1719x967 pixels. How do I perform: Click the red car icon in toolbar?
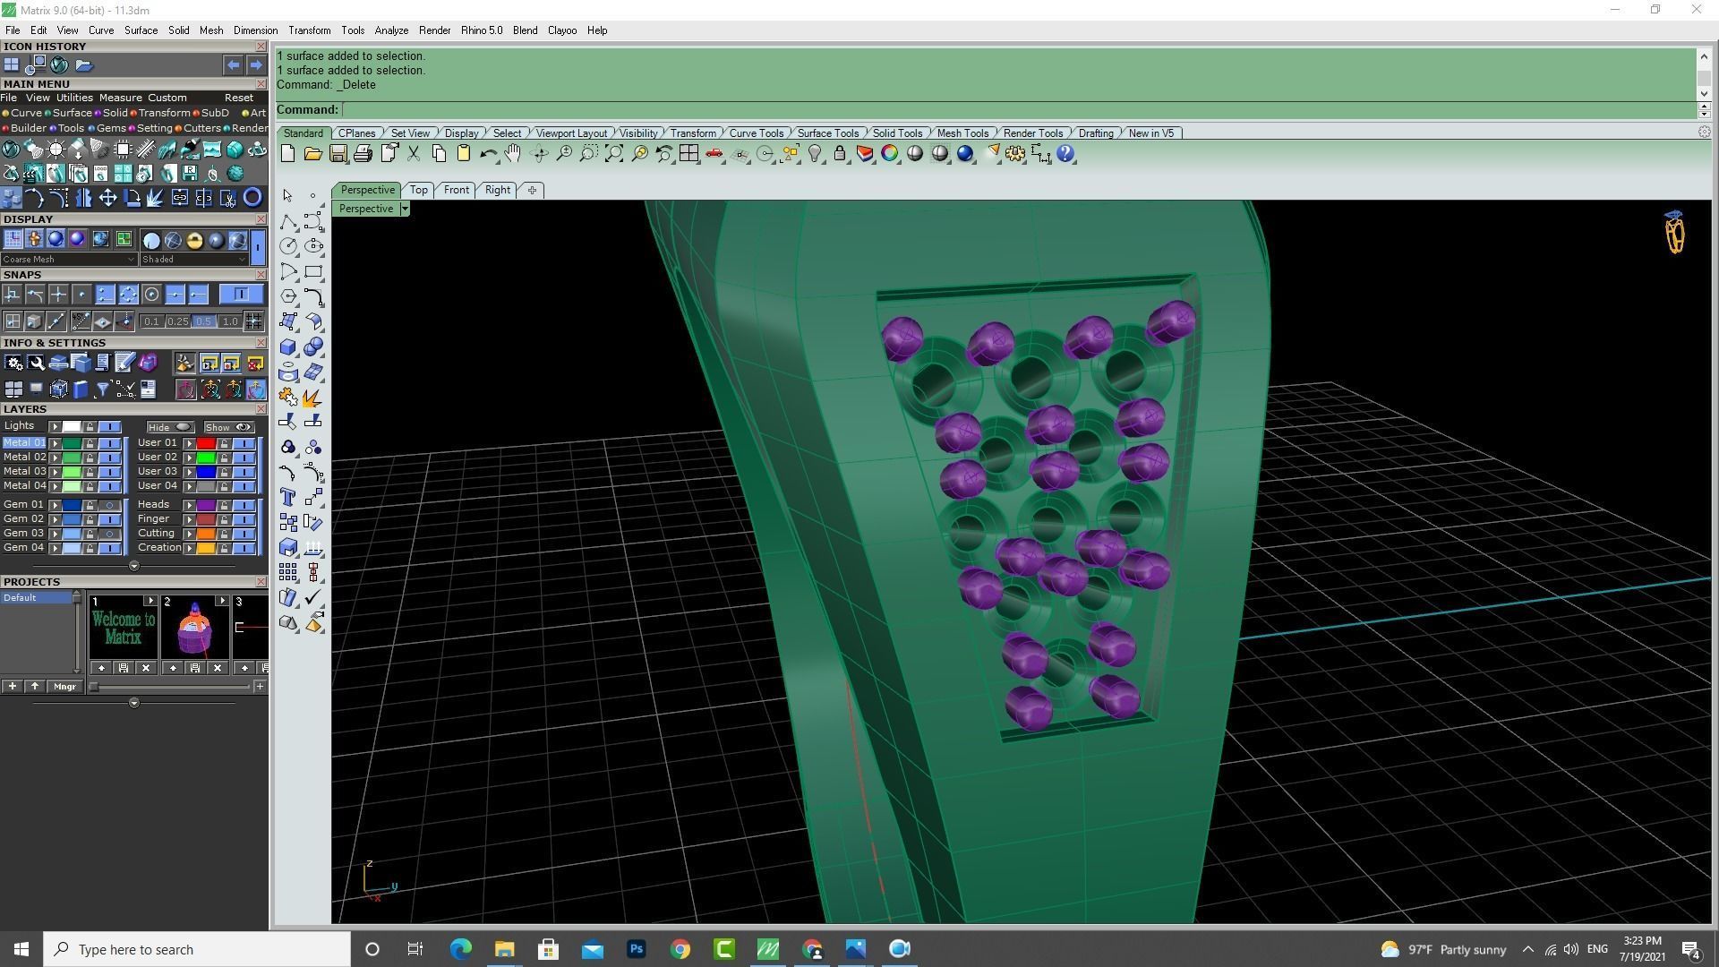coord(714,154)
